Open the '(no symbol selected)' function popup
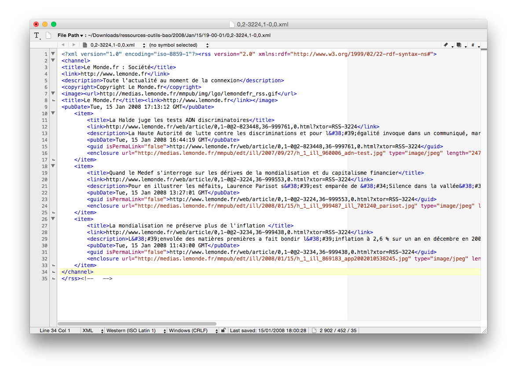The image size is (517, 374). [179, 45]
